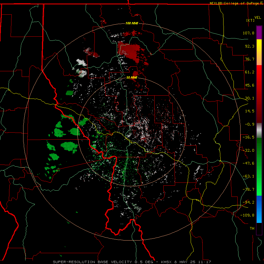Select the -63.1 legend value
264x264 pixels.
point(248,176)
